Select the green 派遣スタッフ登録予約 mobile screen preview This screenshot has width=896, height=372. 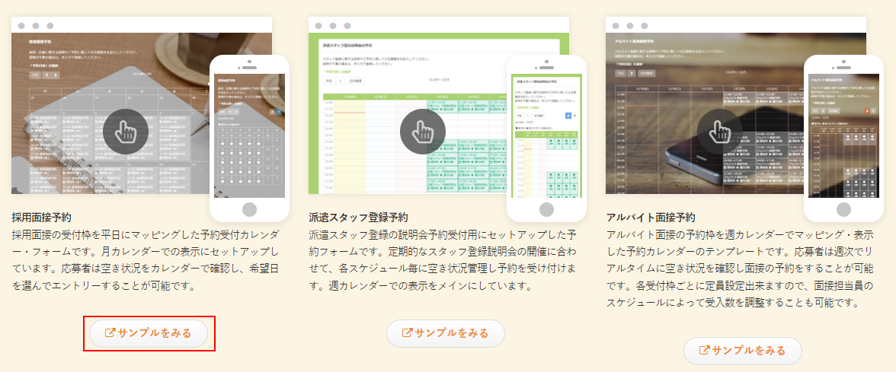click(x=546, y=135)
